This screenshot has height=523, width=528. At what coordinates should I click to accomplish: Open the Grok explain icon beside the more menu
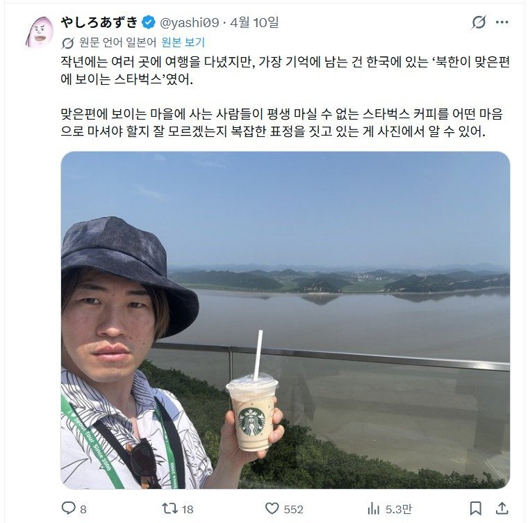coord(479,22)
